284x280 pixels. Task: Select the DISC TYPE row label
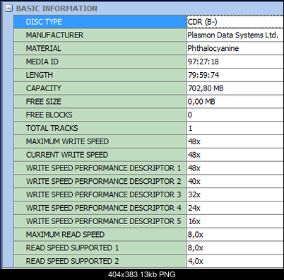pyautogui.click(x=44, y=22)
